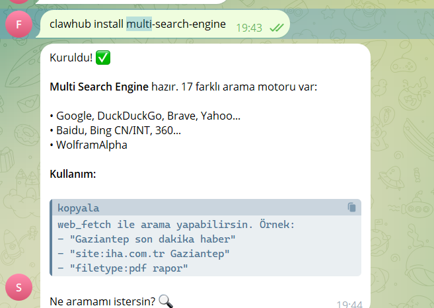Click the WolframAlpha bullet item
434x308 pixels.
pyautogui.click(x=89, y=145)
